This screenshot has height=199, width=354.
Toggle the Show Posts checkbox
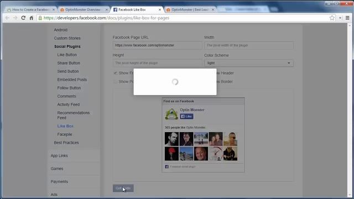[x=115, y=81]
